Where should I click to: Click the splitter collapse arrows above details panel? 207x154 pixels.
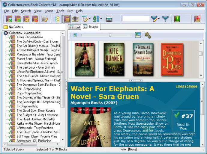pos(136,80)
